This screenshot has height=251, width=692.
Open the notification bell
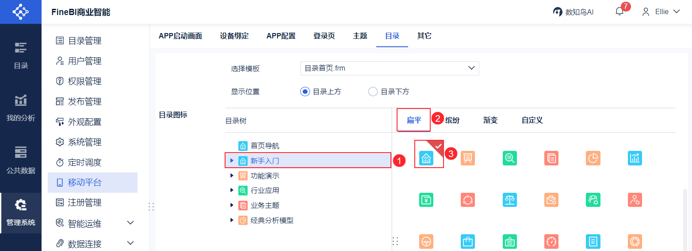tap(619, 12)
